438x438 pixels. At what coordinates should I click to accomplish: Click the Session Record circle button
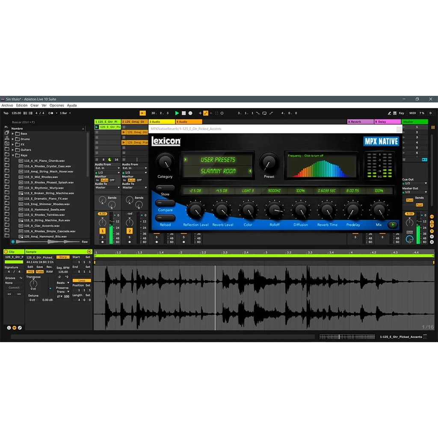click(222, 113)
